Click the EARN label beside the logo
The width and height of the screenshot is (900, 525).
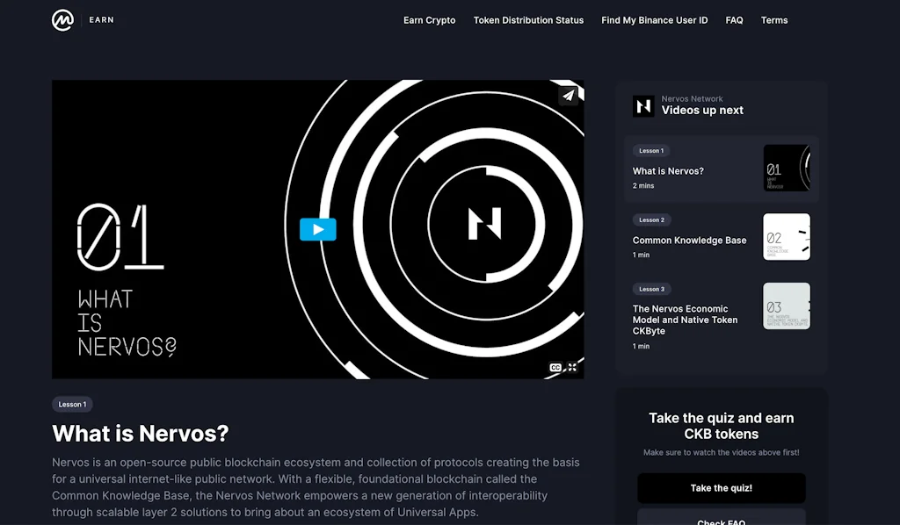click(x=101, y=20)
